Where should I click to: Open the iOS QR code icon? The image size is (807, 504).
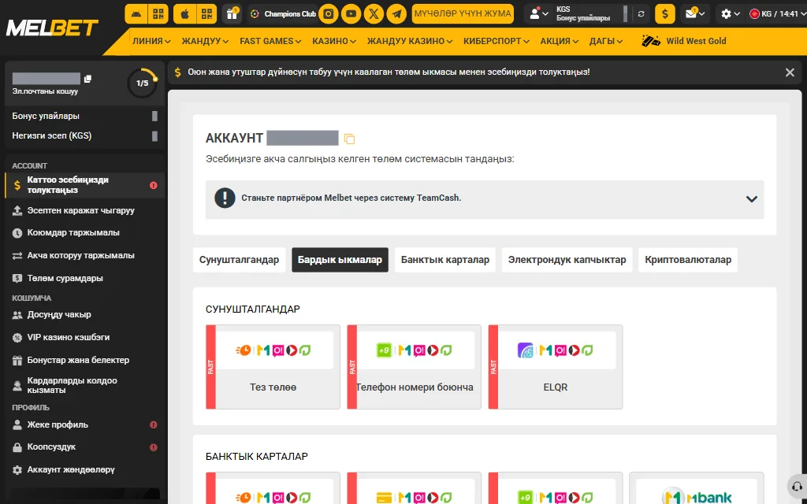pyautogui.click(x=206, y=14)
